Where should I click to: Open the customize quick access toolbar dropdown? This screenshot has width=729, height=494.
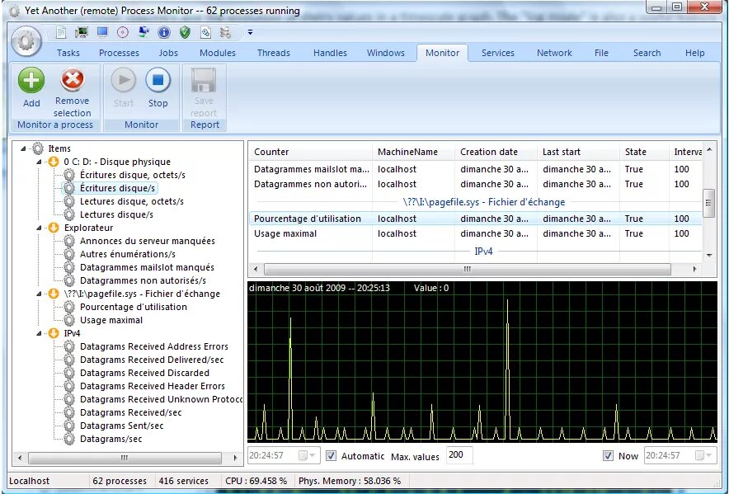tap(250, 32)
